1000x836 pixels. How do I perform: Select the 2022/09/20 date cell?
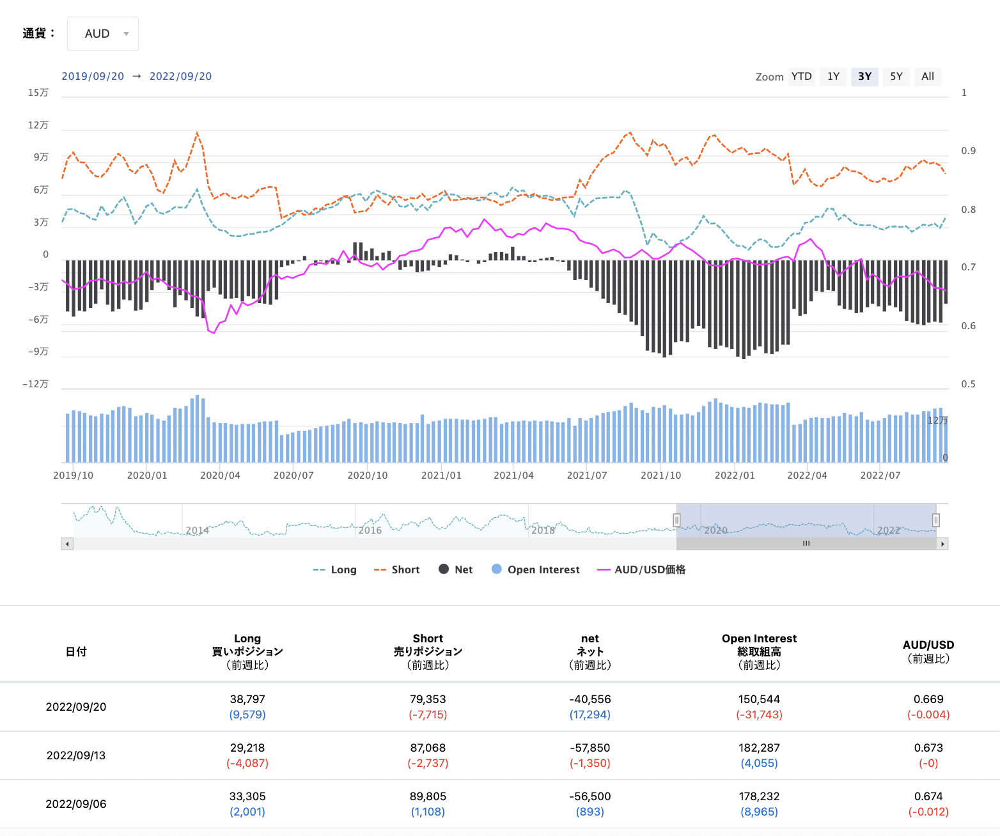tap(76, 707)
